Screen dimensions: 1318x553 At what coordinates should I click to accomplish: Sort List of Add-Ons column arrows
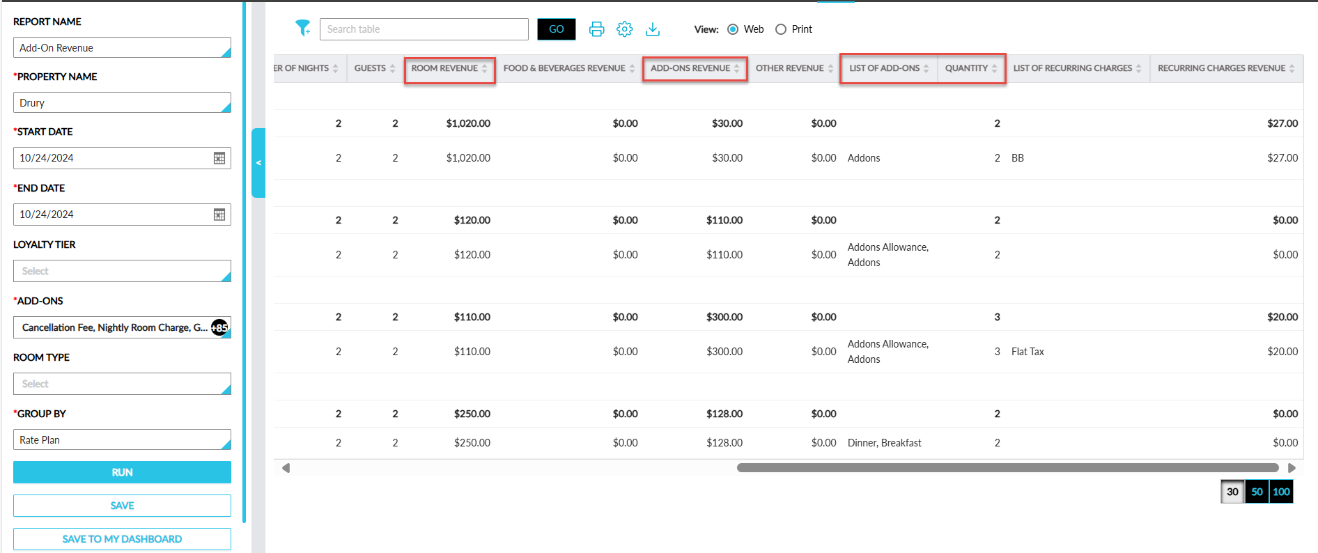click(x=927, y=68)
